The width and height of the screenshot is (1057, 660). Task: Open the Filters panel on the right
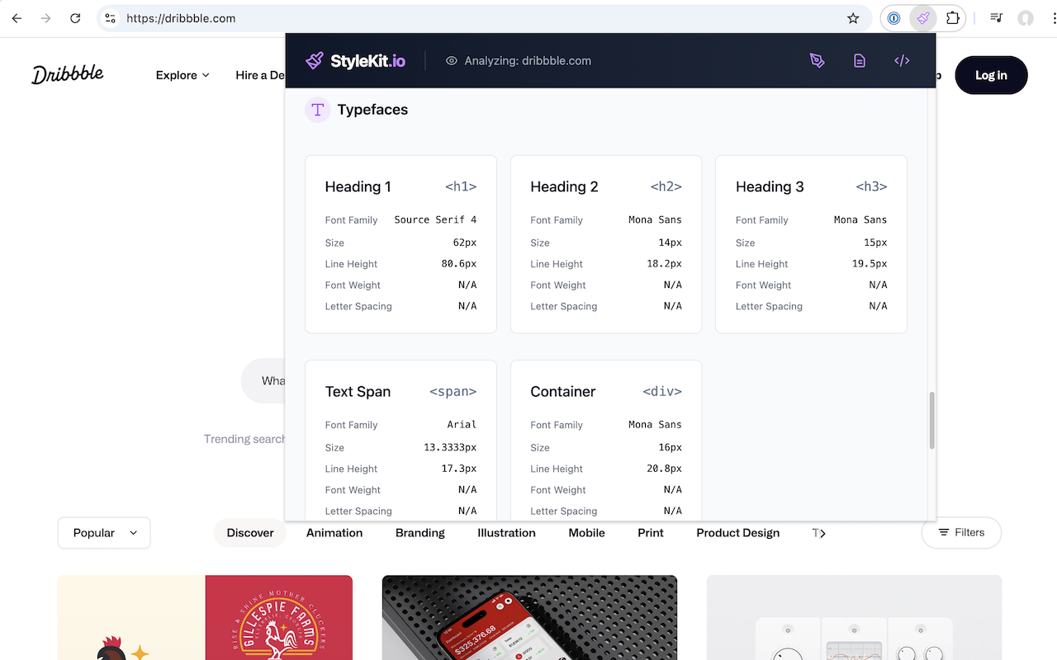pos(961,533)
